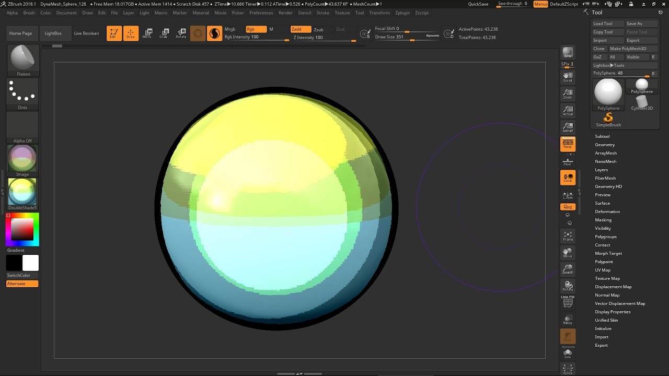Open the Alpha Off selector

[22, 128]
